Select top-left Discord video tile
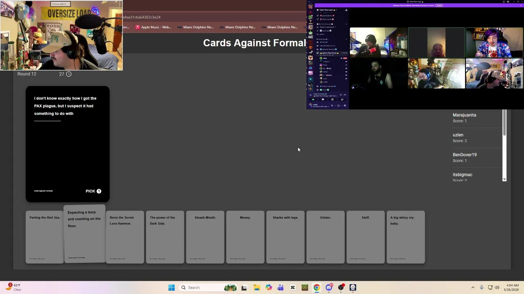Image resolution: width=524 pixels, height=294 pixels. coord(379,42)
